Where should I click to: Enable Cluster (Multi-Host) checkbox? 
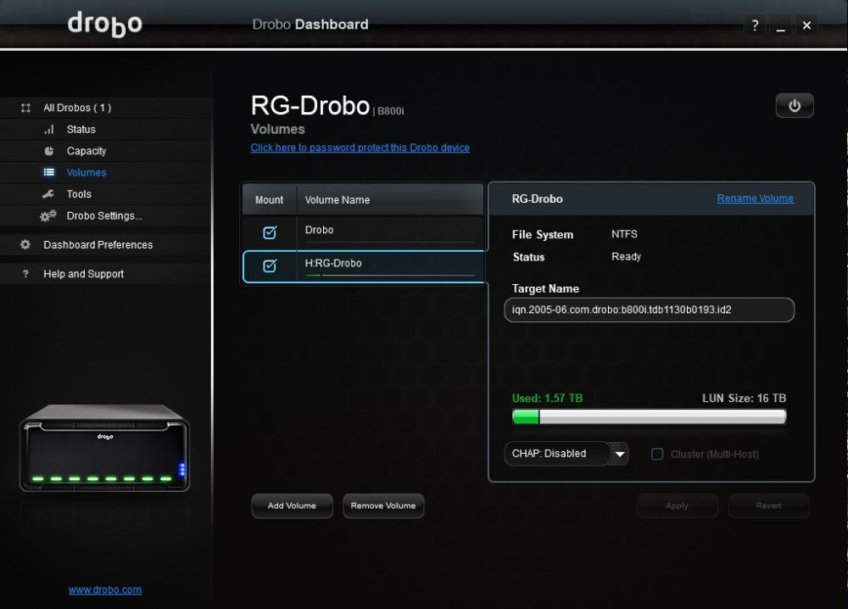(x=657, y=455)
